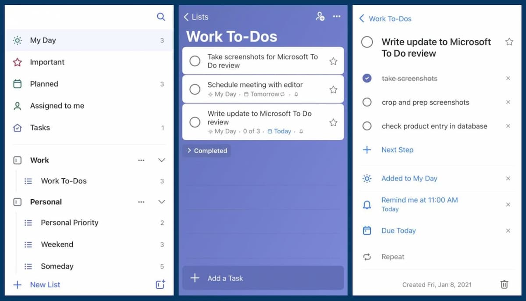
Task: Go back to Lists
Action: pos(196,17)
